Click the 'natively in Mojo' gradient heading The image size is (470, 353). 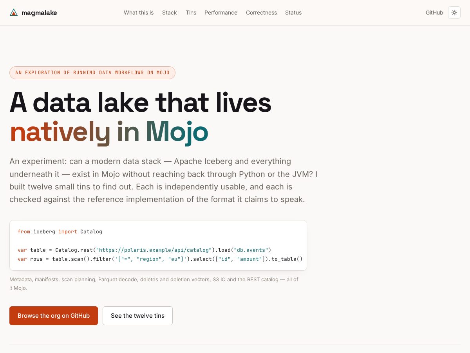[x=109, y=132]
